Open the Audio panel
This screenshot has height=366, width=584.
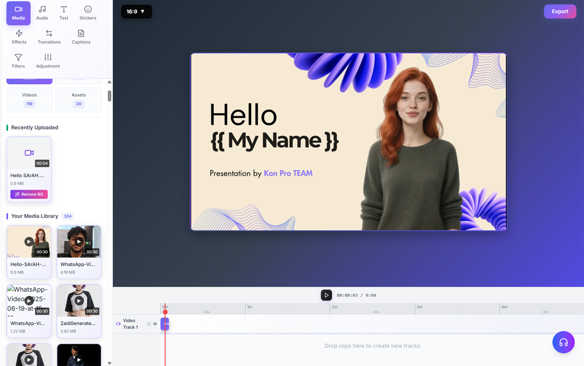tap(42, 12)
